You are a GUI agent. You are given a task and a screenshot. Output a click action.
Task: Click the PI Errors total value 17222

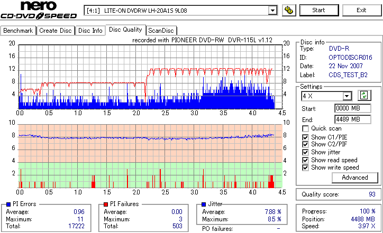tap(76, 226)
